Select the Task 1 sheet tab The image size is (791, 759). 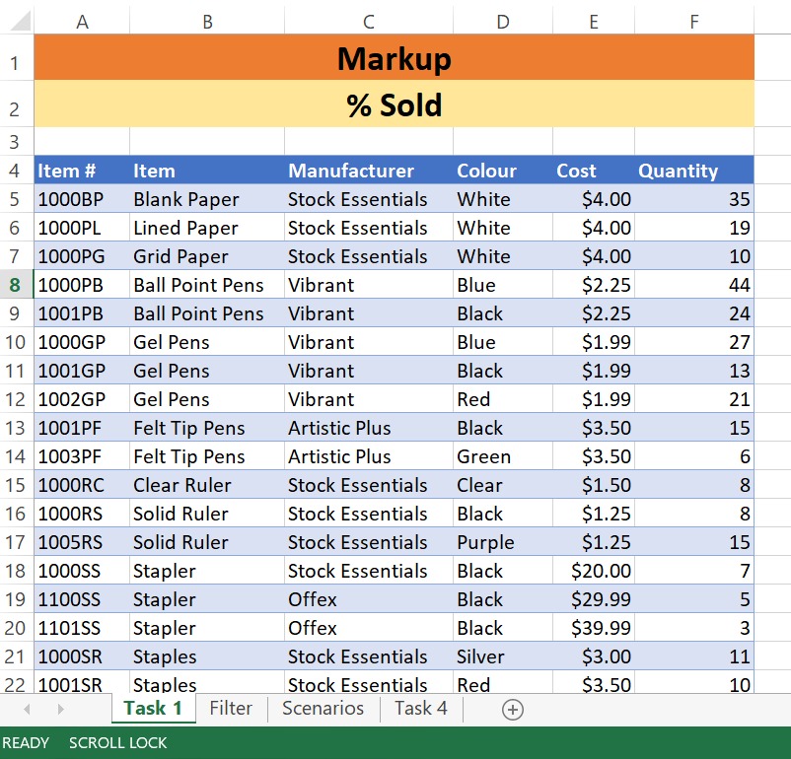coord(153,708)
